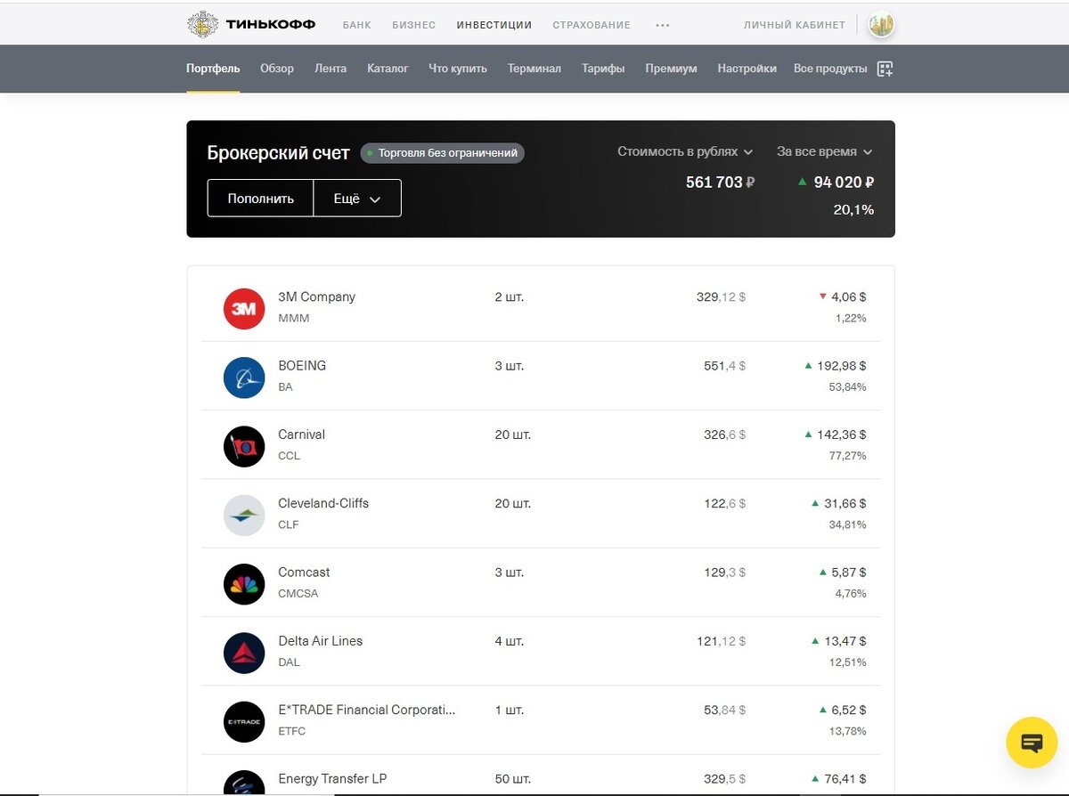Select the Carnival logo
The image size is (1069, 796).
244,446
